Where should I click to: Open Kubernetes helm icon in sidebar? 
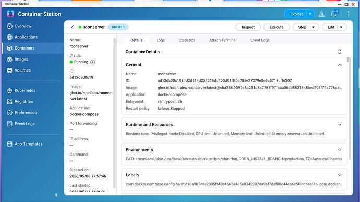click(x=9, y=90)
